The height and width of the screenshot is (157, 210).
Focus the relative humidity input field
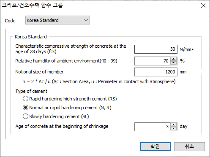(152, 61)
